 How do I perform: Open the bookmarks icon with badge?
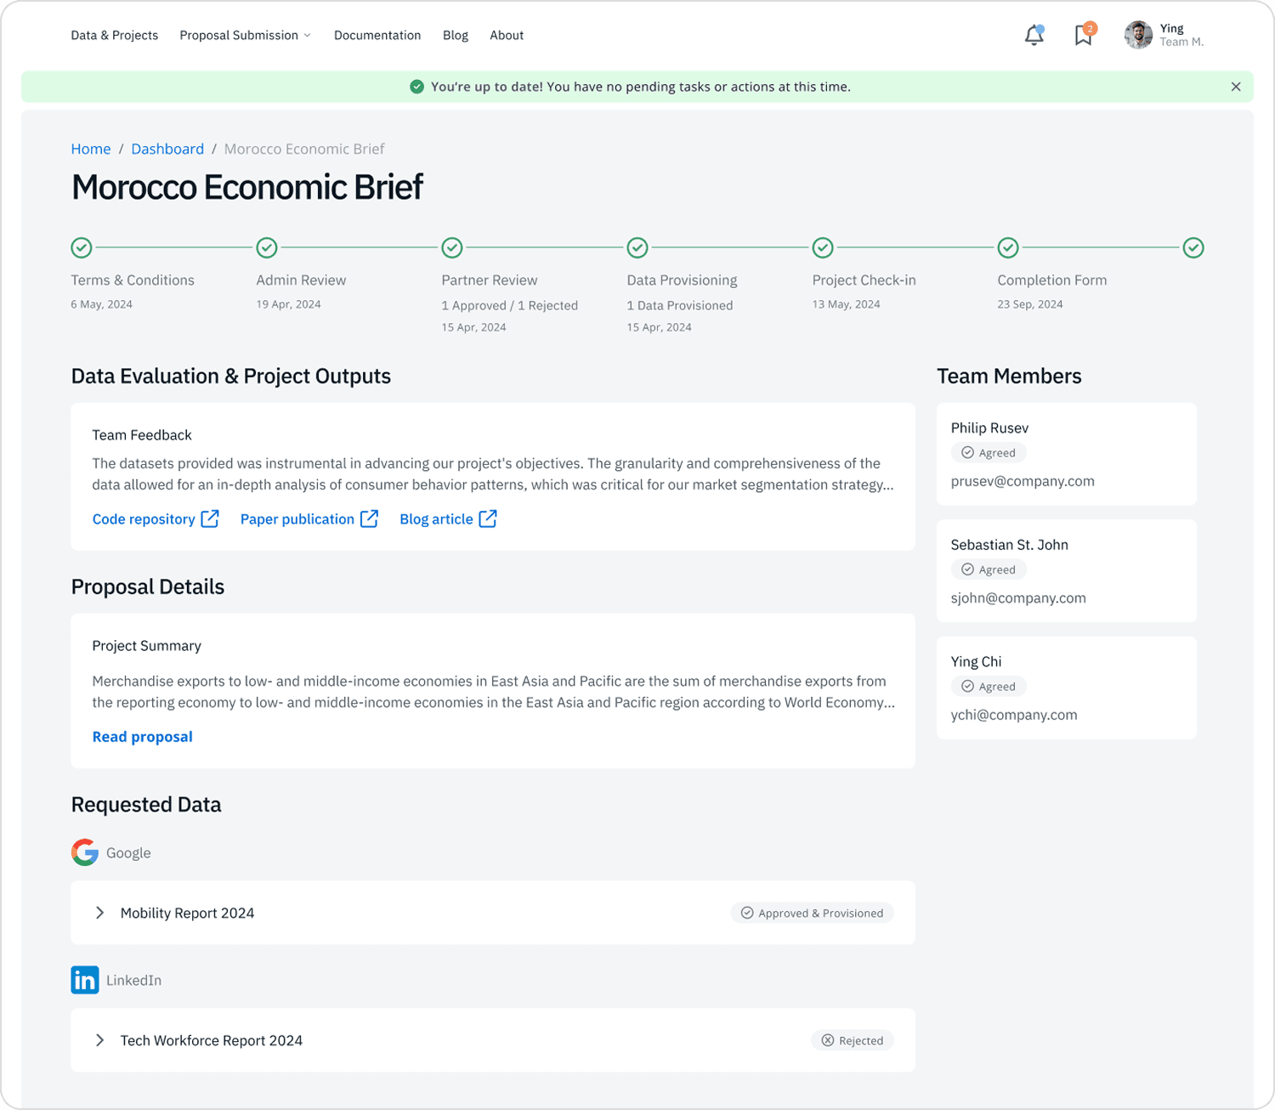[1084, 34]
